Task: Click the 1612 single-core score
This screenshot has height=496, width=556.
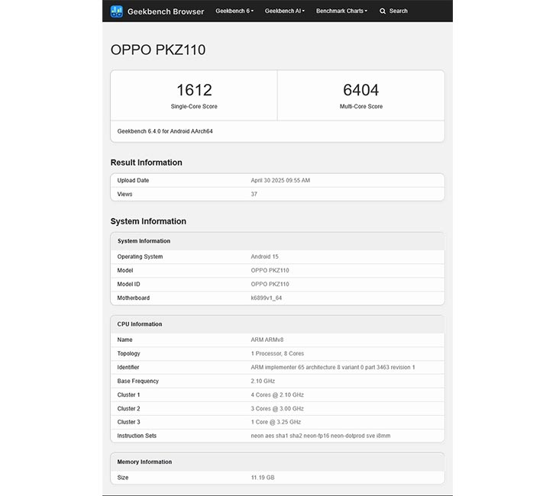Action: coord(194,90)
